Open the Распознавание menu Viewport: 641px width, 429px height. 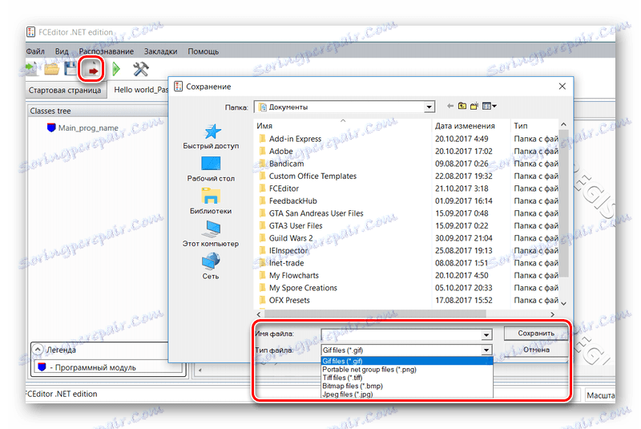click(x=107, y=51)
